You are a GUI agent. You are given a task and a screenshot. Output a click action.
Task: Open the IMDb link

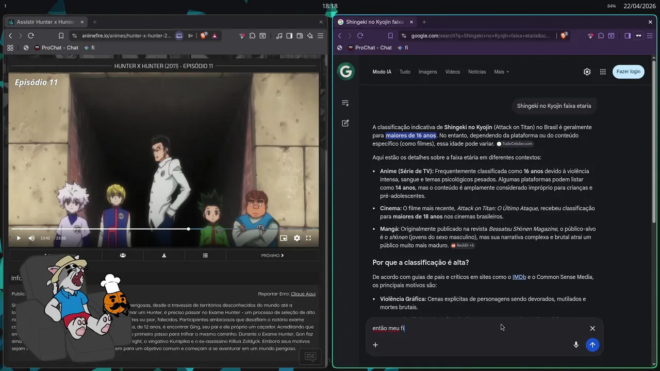click(519, 277)
